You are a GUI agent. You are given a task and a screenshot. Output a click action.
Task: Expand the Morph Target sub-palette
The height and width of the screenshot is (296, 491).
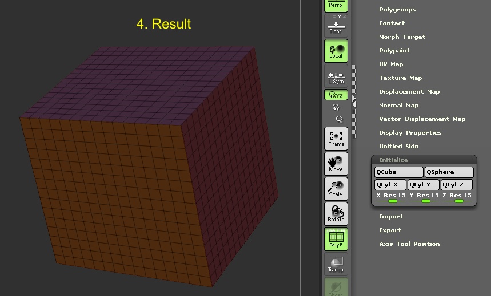click(x=402, y=37)
